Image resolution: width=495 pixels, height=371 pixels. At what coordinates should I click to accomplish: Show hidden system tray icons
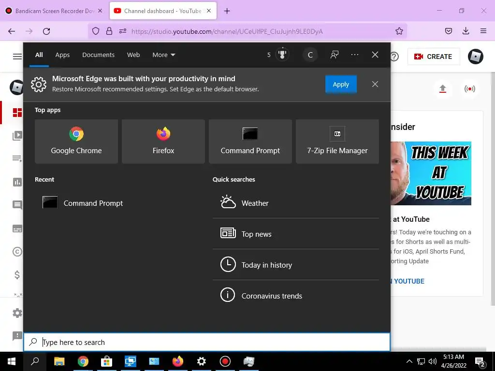pos(409,361)
